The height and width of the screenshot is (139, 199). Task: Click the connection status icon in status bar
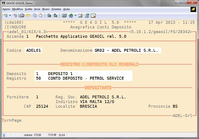coord(4,135)
